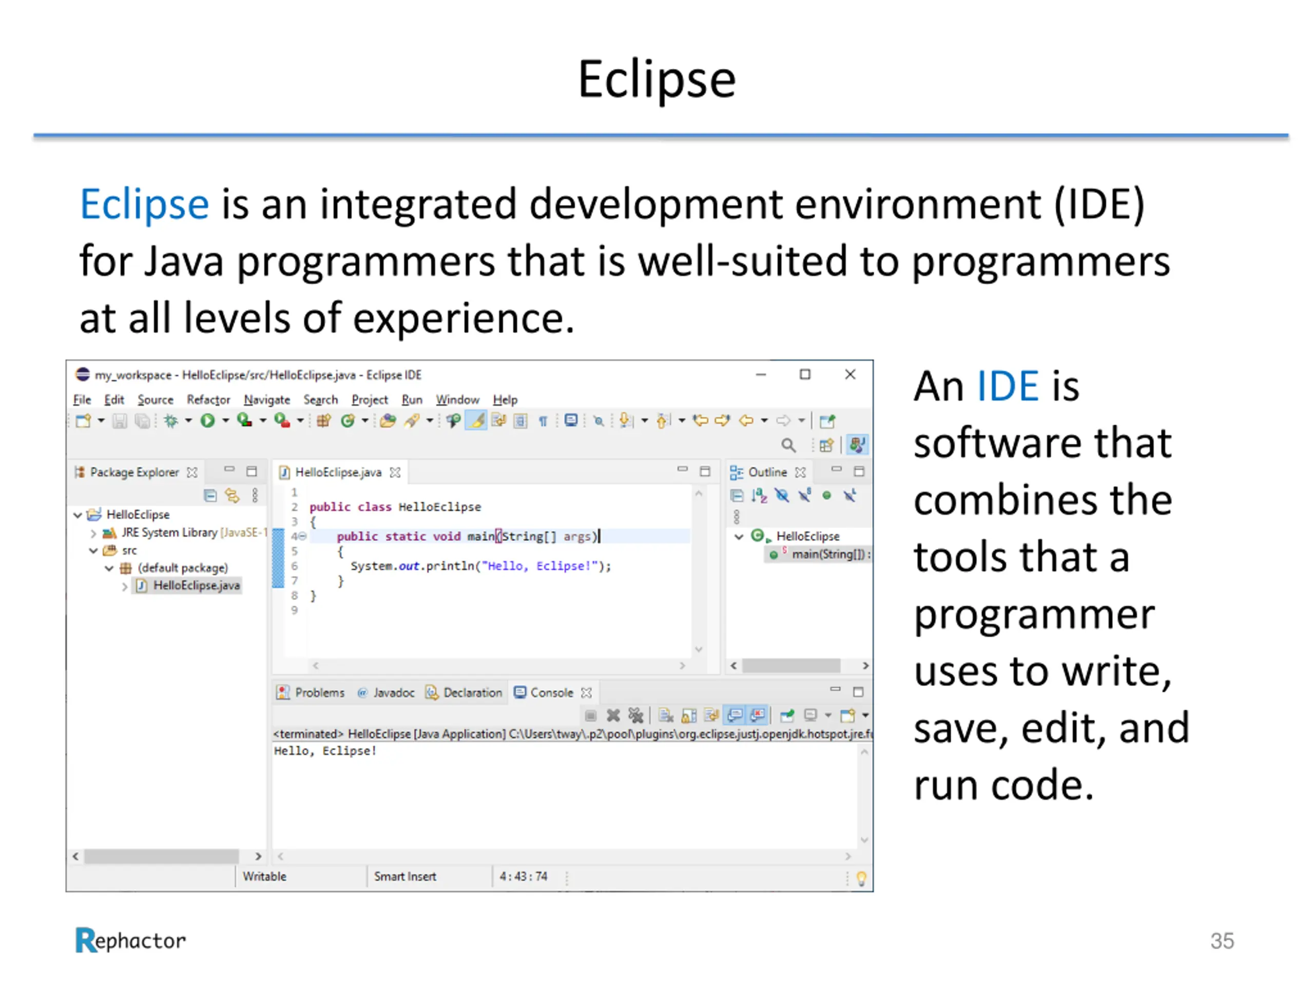The height and width of the screenshot is (986, 1314).
Task: Switch to the Problems tab
Action: coord(311,692)
